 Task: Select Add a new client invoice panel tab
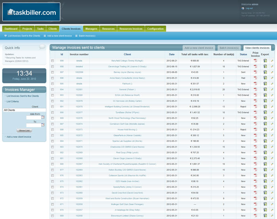pyautogui.click(x=199, y=48)
